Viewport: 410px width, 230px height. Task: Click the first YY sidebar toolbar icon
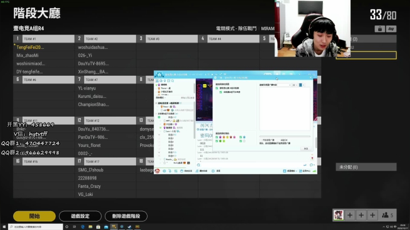tap(157, 81)
